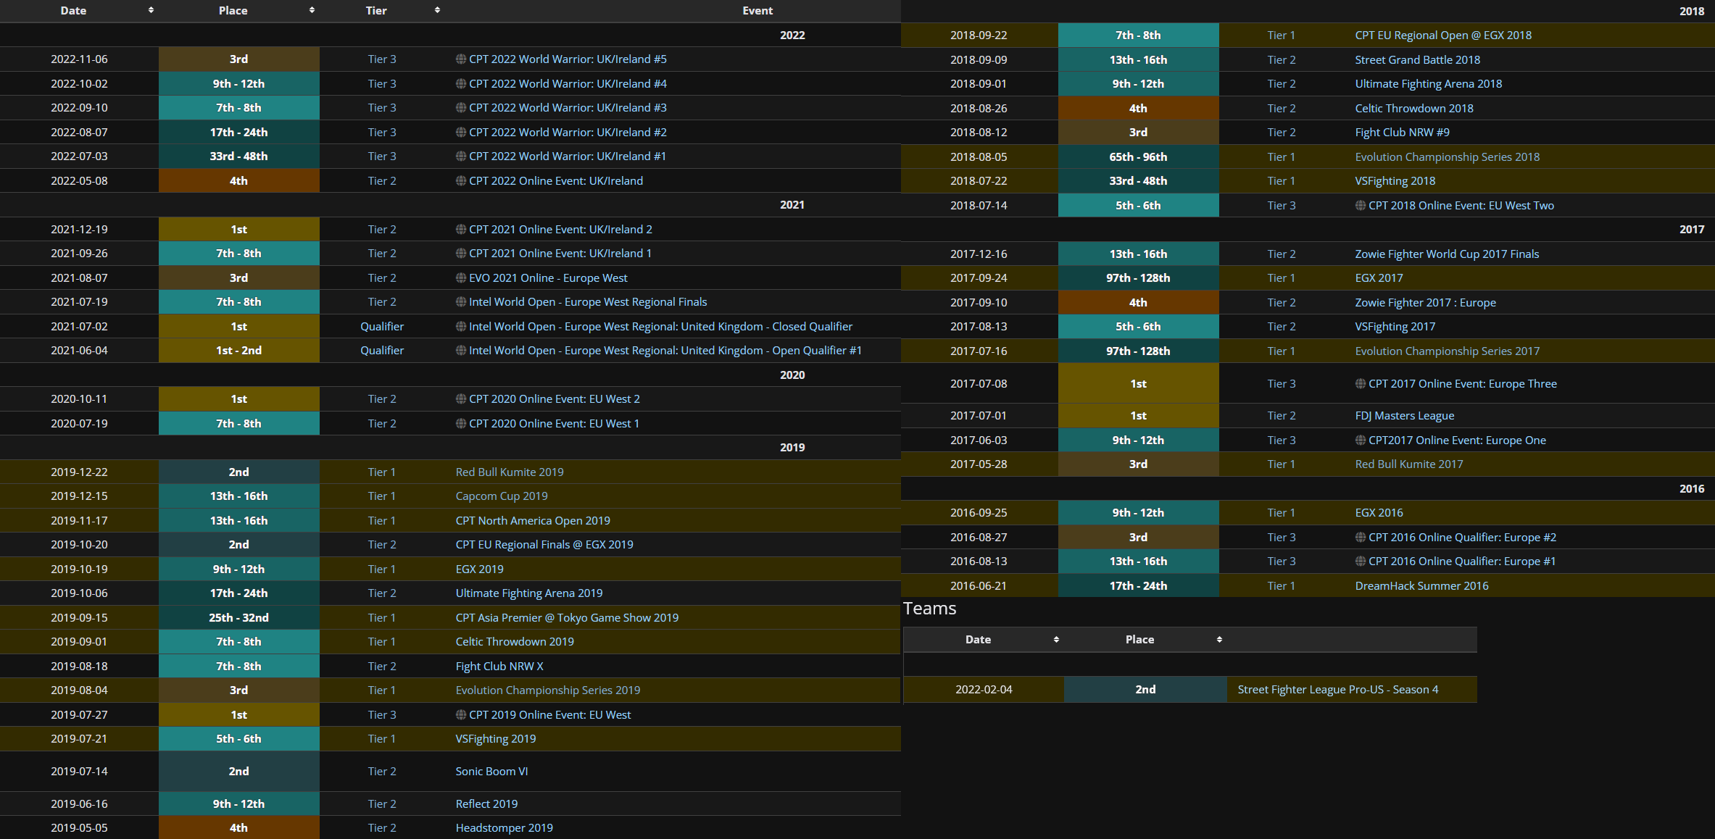This screenshot has width=1715, height=839.
Task: Click the Teams section heading
Action: point(929,609)
